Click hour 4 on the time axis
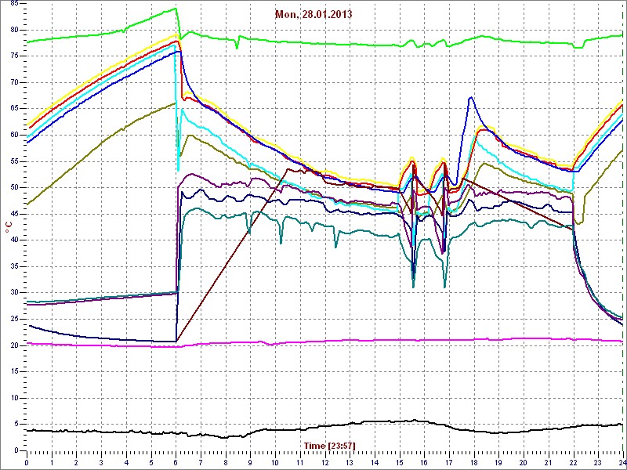627x470 pixels. pos(126,463)
